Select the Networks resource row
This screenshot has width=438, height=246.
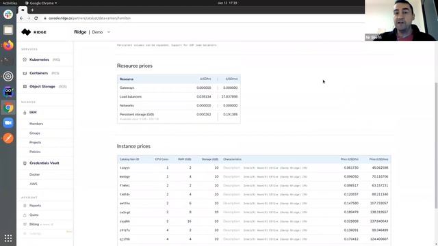pyautogui.click(x=179, y=106)
